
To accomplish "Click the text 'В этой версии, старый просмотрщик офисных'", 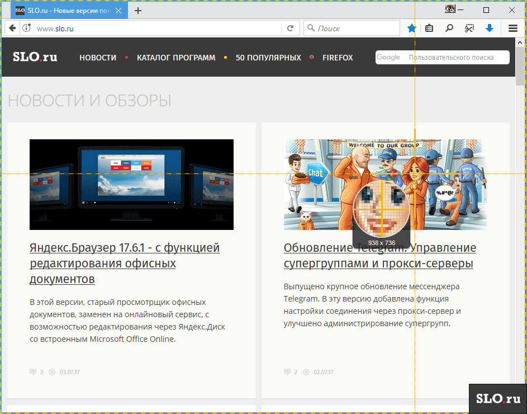I will (117, 302).
